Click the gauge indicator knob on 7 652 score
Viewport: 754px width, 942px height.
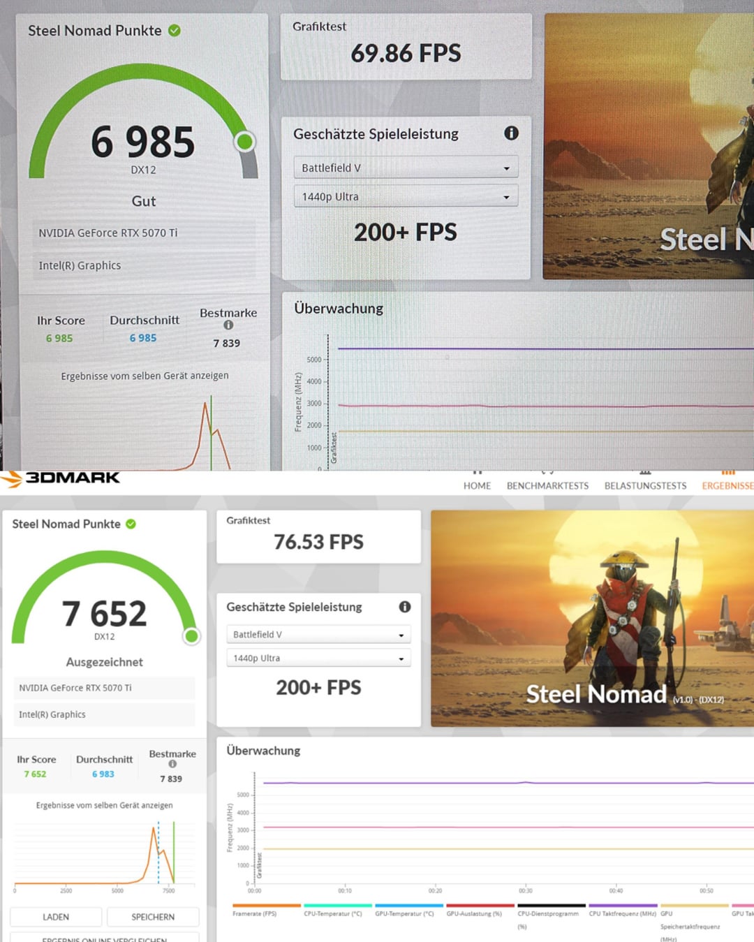191,635
